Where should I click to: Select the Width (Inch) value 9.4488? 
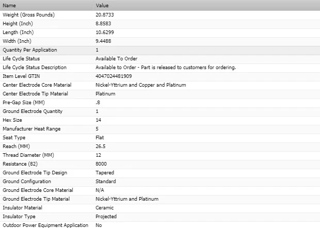(105, 41)
